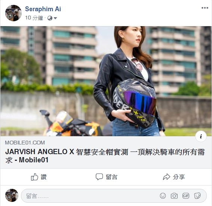Click the small avatar beside the comment box
212x206 pixels.
12,195
